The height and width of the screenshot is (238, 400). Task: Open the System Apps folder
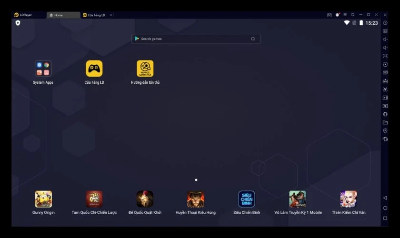tap(43, 69)
